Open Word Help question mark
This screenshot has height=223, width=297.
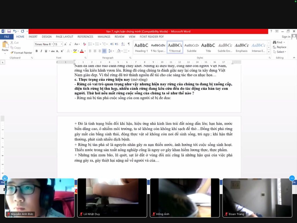click(271, 31)
